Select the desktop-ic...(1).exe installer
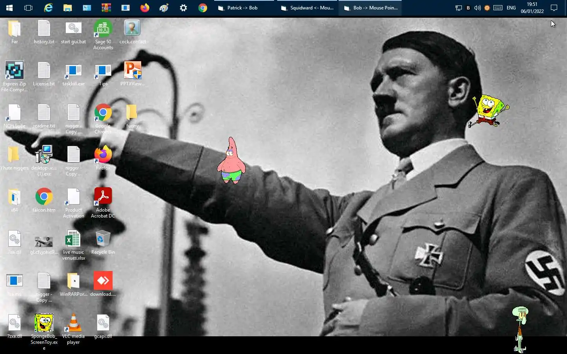 pos(44,161)
